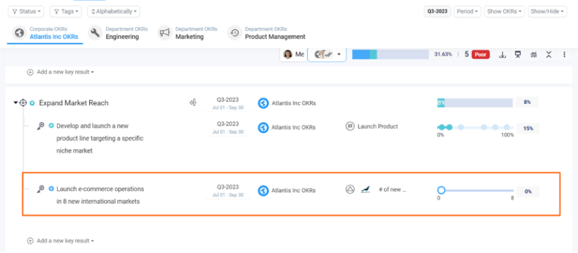The height and width of the screenshot is (253, 578).
Task: Click status circle of Launch e-commerce result
Action: pos(51,188)
